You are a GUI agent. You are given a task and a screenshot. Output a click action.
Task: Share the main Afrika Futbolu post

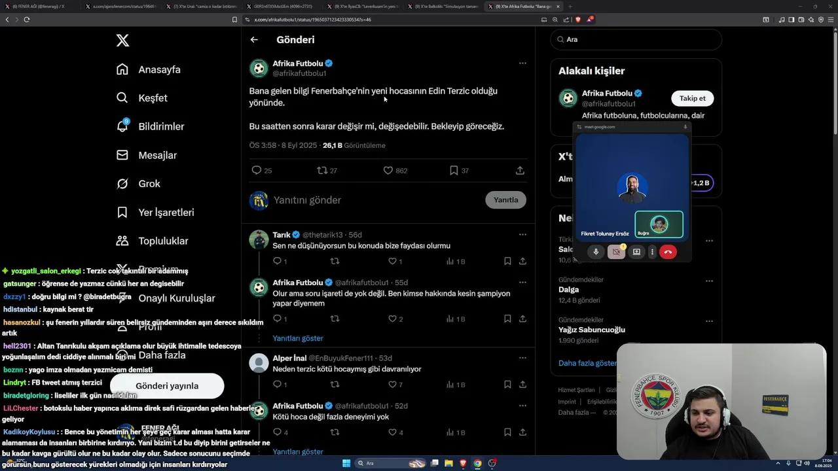point(520,171)
